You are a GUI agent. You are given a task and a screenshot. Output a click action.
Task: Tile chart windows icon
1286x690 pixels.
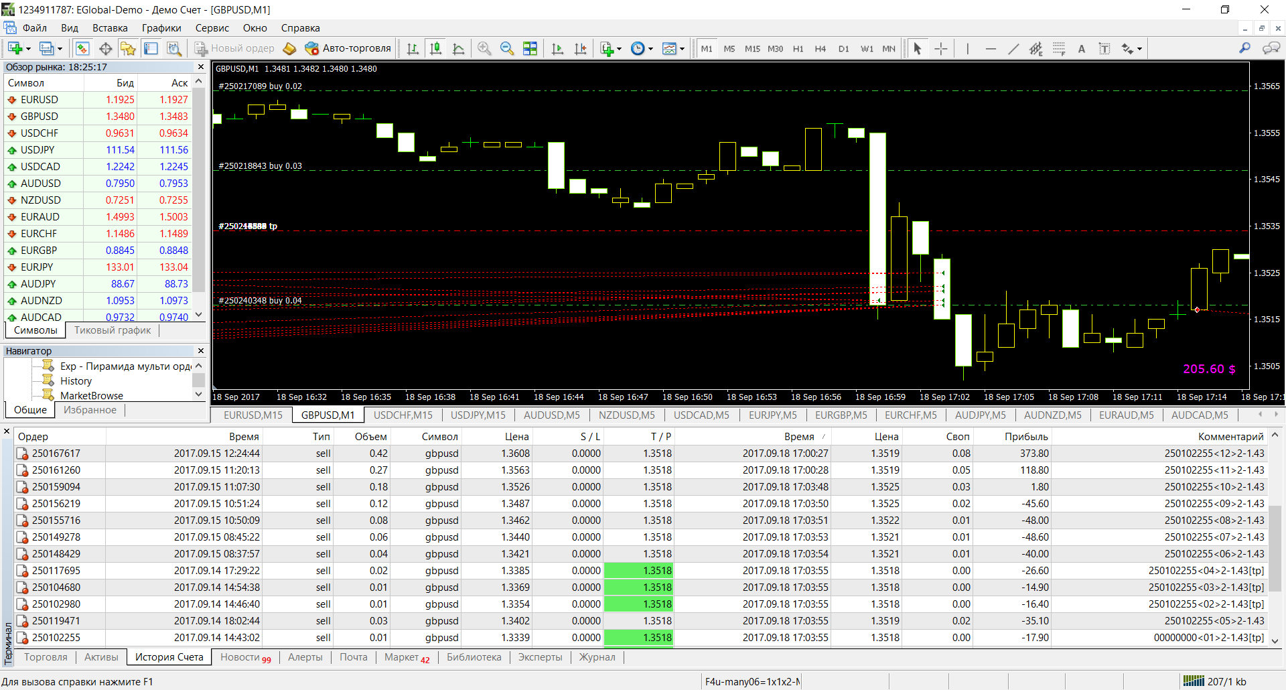click(530, 48)
